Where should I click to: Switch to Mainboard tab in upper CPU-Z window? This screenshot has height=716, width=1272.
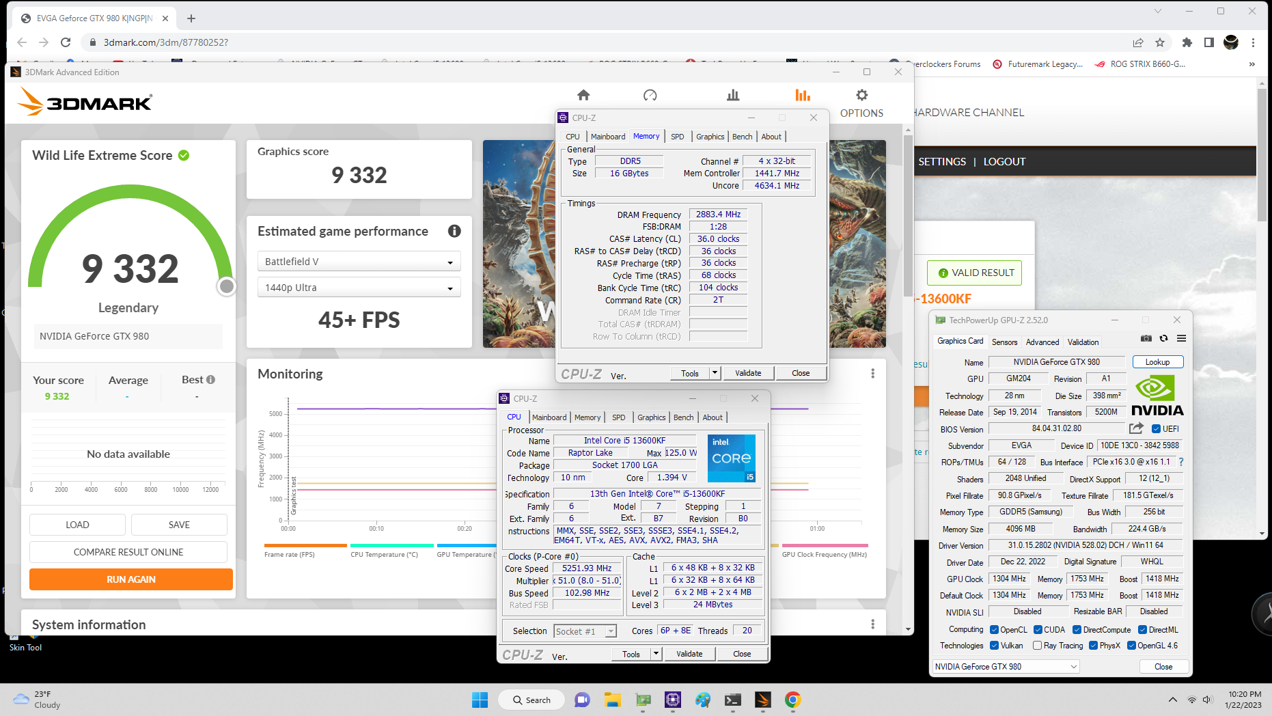[x=608, y=137]
